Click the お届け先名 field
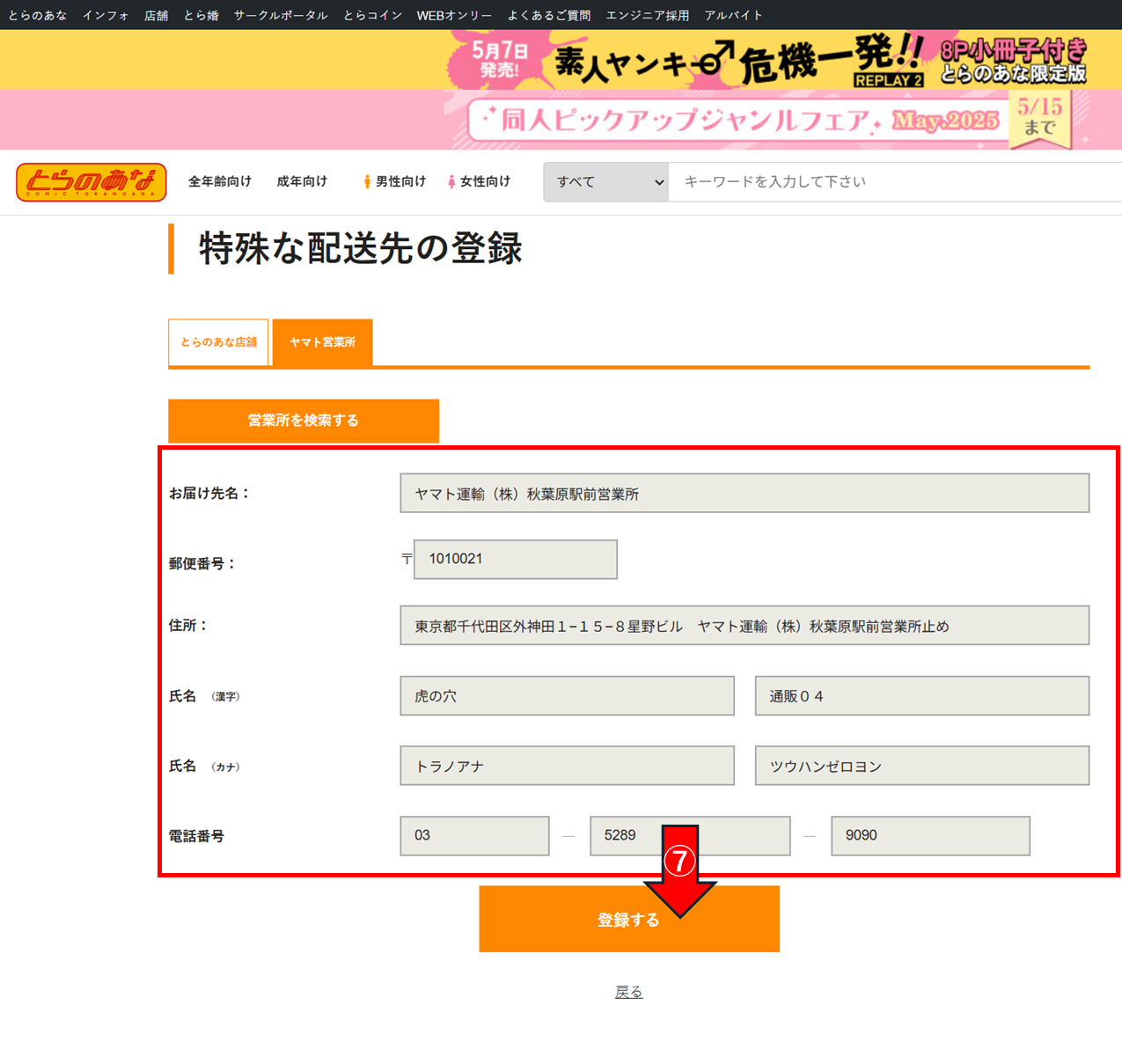The image size is (1122, 1042). tap(744, 494)
